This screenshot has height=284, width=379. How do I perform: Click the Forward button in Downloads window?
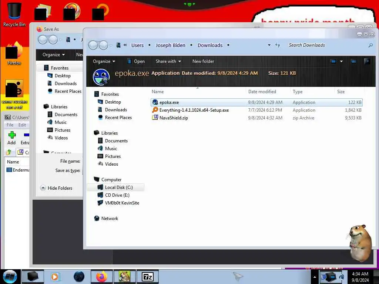pos(104,45)
